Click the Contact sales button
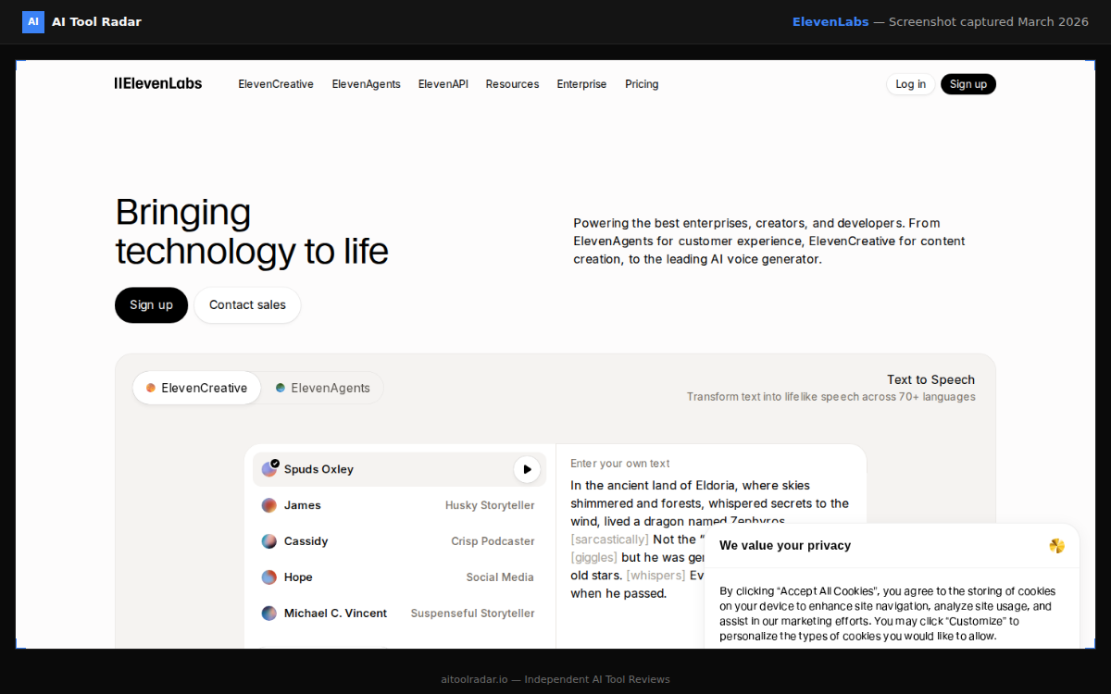The width and height of the screenshot is (1111, 694). pos(247,305)
